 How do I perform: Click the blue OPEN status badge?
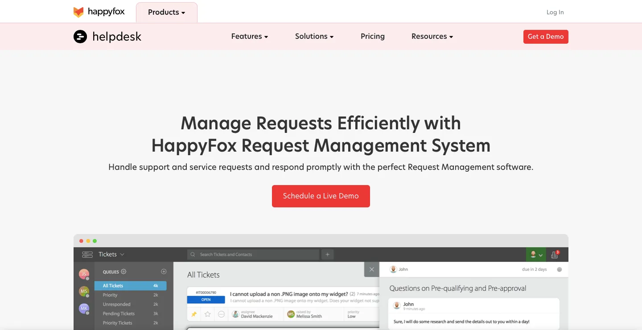206,300
